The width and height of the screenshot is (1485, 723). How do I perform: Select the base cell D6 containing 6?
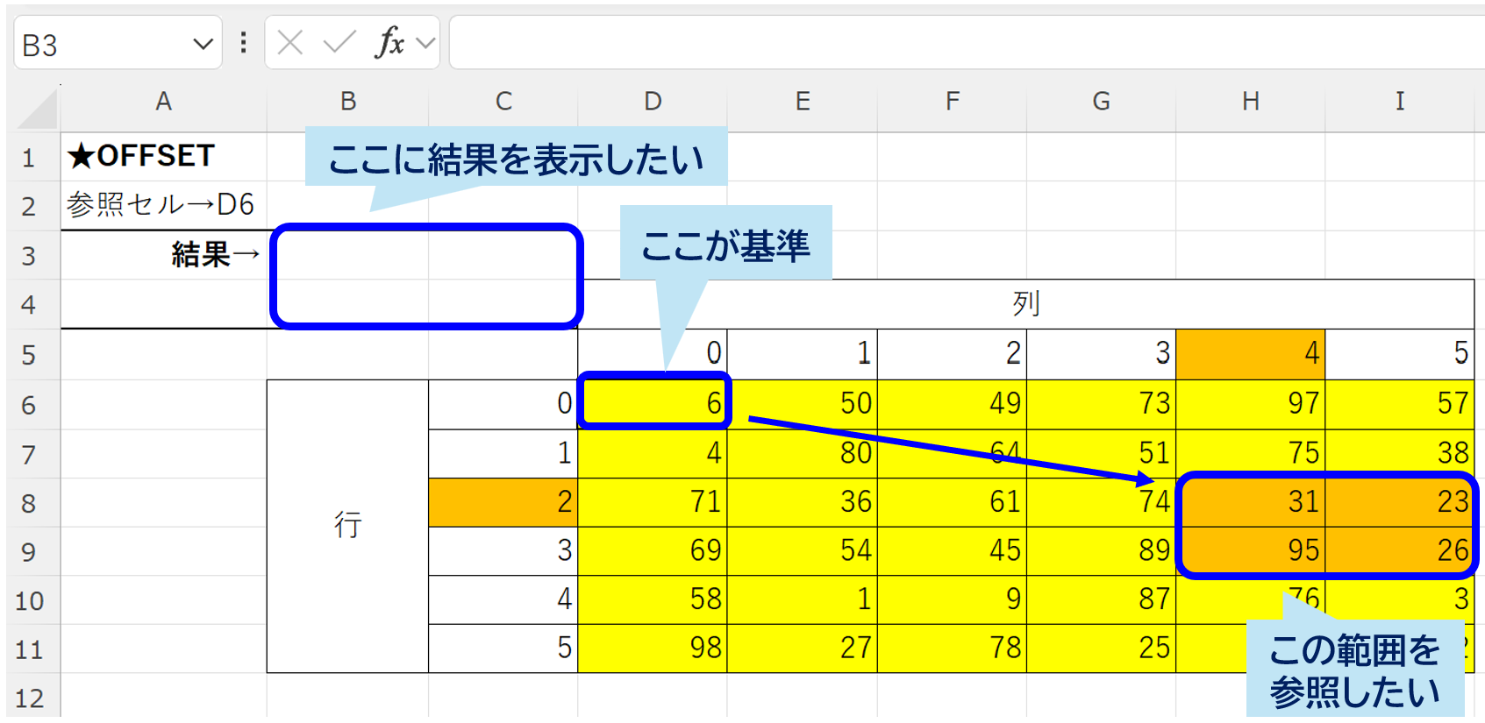click(653, 403)
